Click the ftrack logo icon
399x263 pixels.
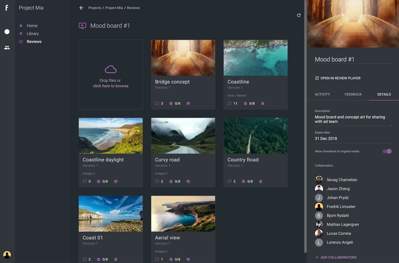click(x=7, y=8)
